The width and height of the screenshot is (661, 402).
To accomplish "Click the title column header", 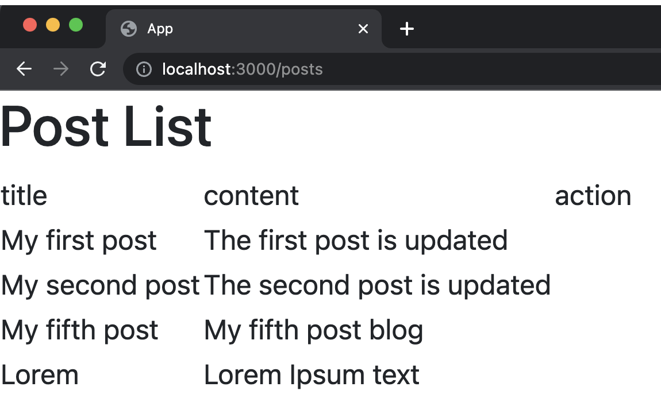I will pyautogui.click(x=24, y=195).
